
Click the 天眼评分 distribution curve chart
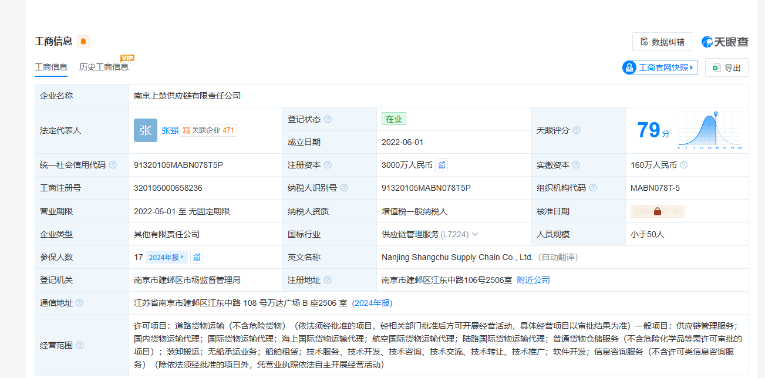tap(709, 130)
